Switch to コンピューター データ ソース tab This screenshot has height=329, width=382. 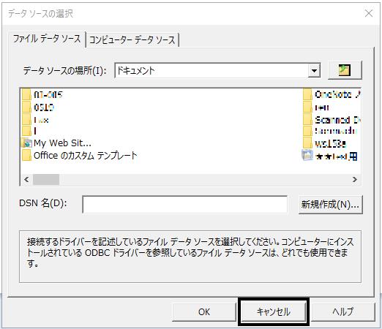132,39
